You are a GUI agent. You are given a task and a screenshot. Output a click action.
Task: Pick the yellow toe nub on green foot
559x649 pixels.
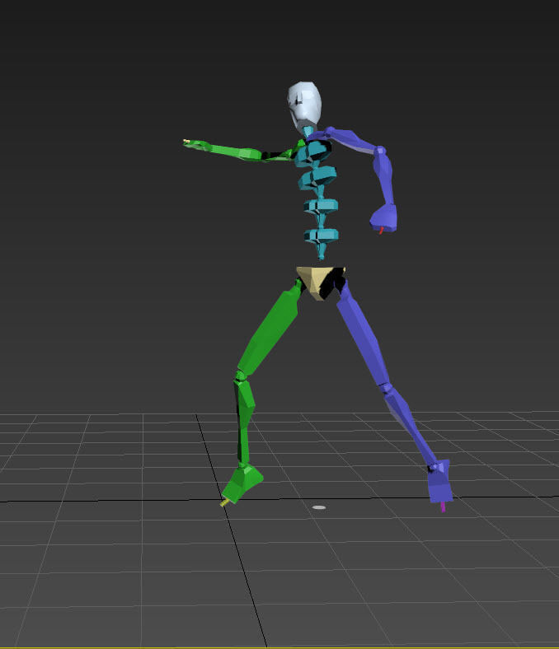224,503
